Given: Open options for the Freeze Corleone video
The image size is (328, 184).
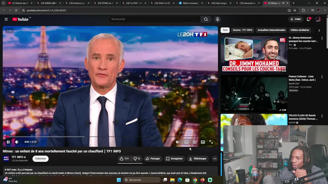Looking at the screenshot, I should 322,77.
